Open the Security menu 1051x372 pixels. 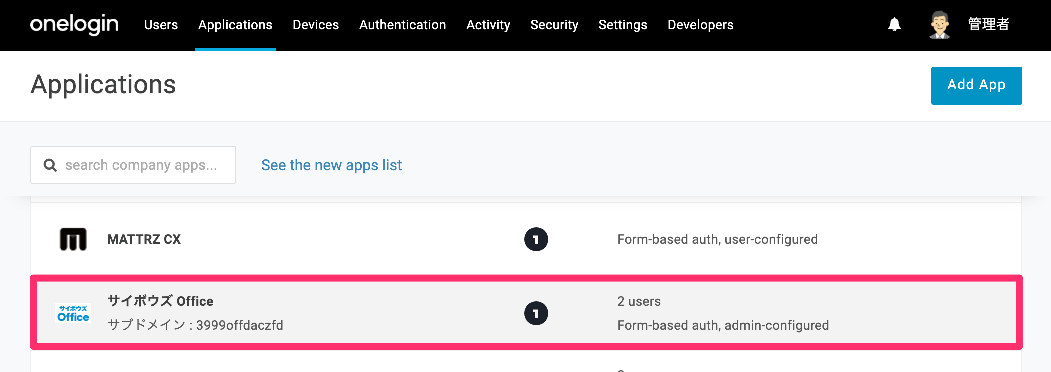554,25
